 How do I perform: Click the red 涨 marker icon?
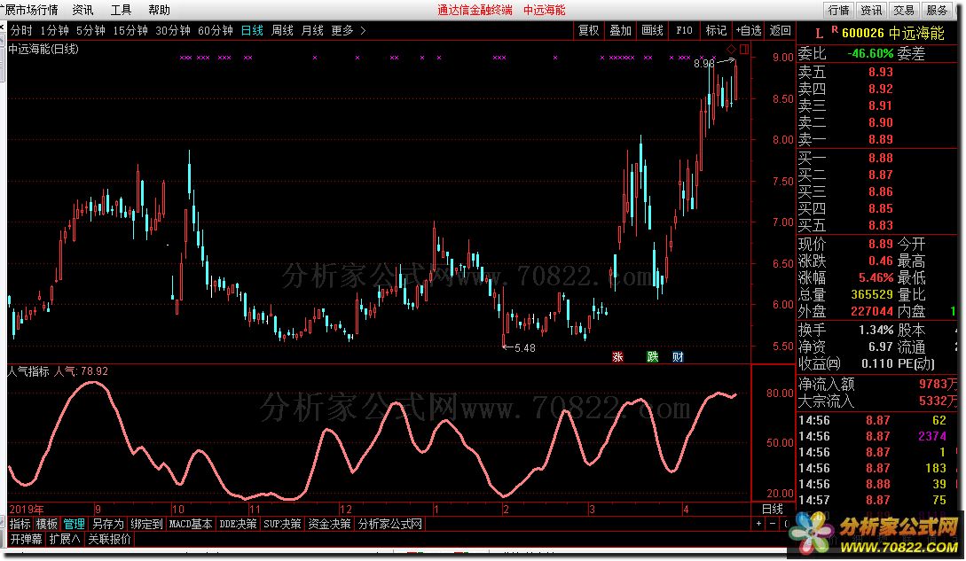click(618, 356)
